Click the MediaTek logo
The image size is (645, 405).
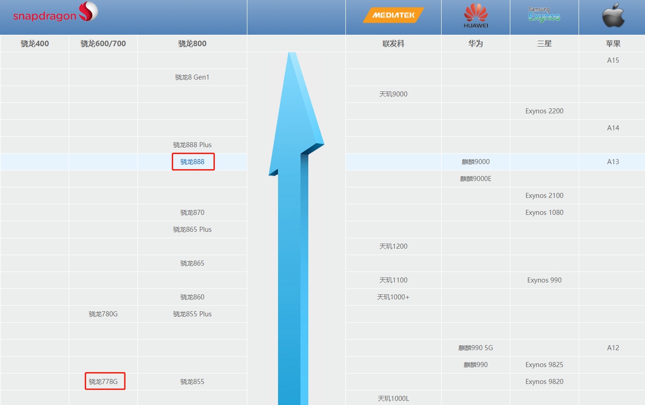point(394,15)
